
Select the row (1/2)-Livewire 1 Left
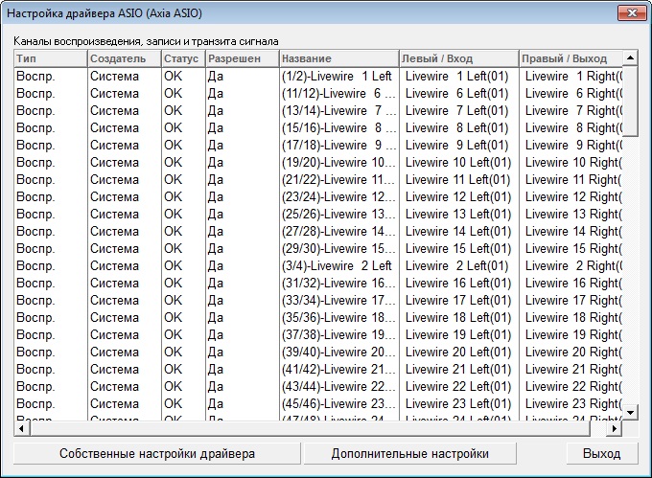click(318, 76)
